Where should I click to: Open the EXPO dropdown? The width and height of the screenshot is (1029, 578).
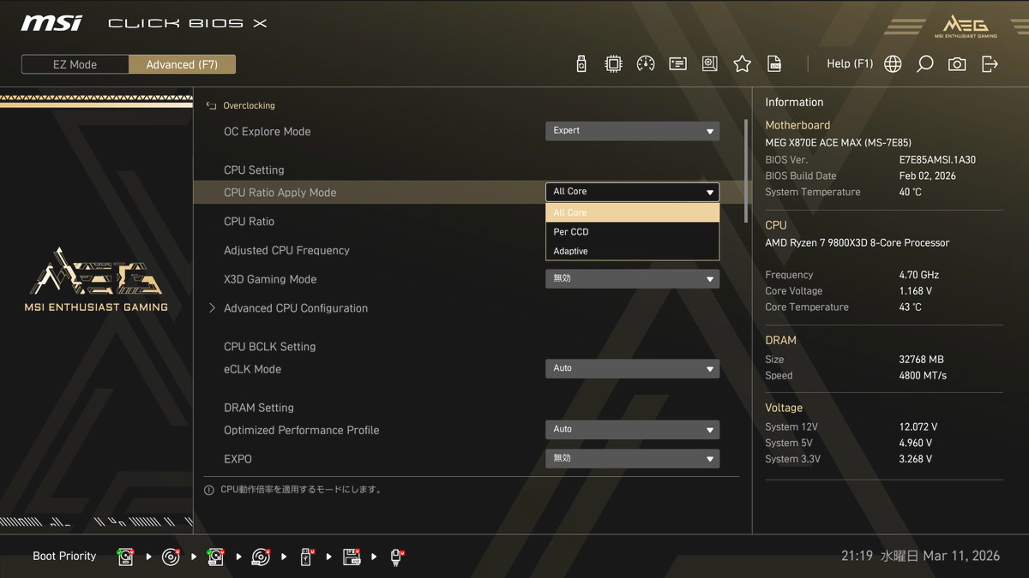(x=632, y=459)
